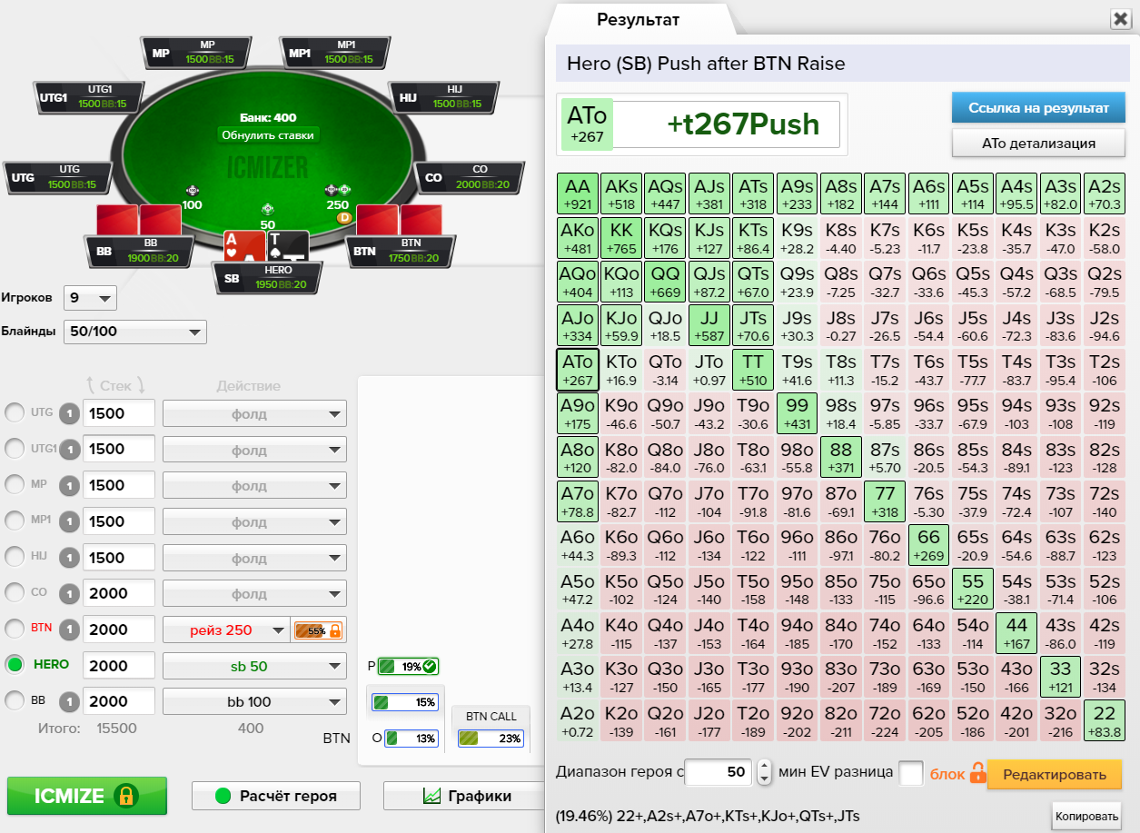Click the BTN CALL 23% range bar
Screen dimensions: 1140x833
point(491,739)
